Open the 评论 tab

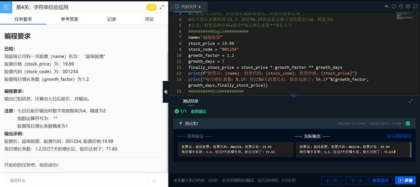pyautogui.click(x=149, y=19)
